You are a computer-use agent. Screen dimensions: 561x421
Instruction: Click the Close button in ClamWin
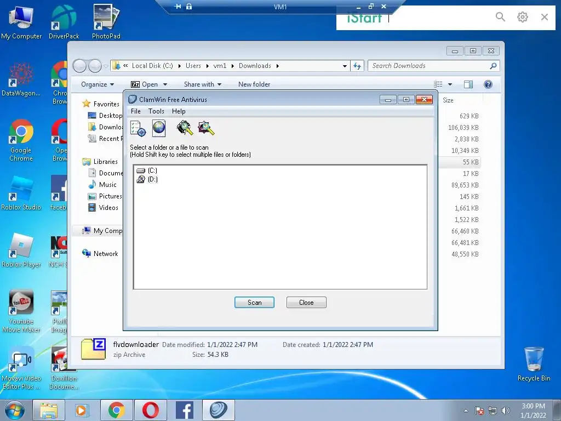[306, 303]
